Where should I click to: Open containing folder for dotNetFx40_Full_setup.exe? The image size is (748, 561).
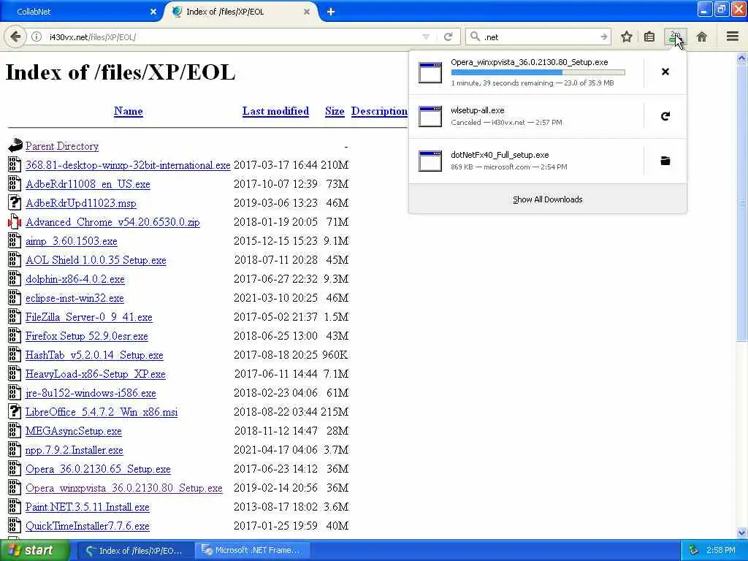click(x=665, y=161)
